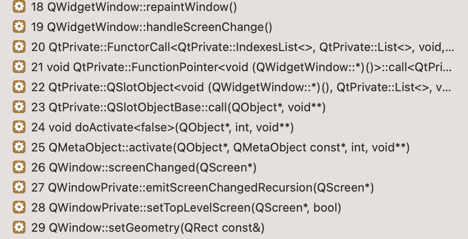Click gear icon for frame 23 QSlotObjectBase::call
This screenshot has width=468, height=239.
19,107
